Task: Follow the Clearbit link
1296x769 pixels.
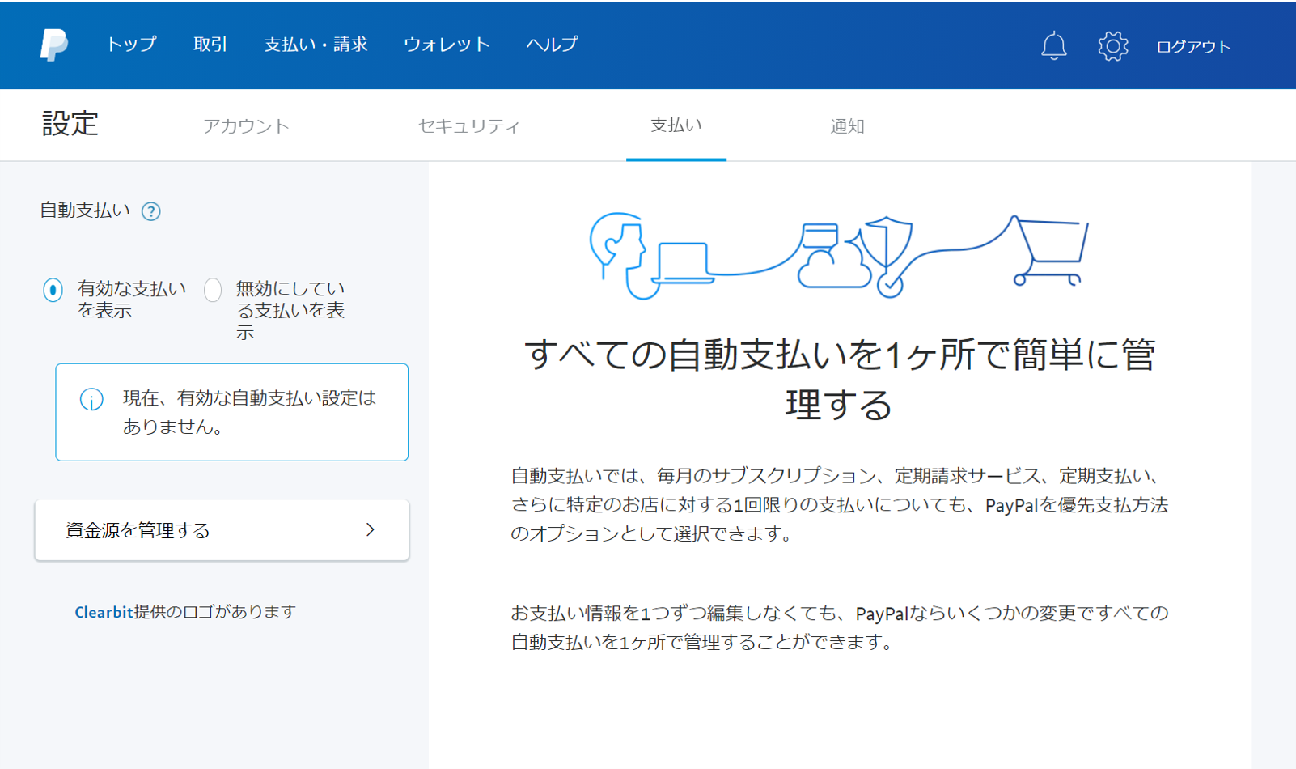Action: point(104,612)
